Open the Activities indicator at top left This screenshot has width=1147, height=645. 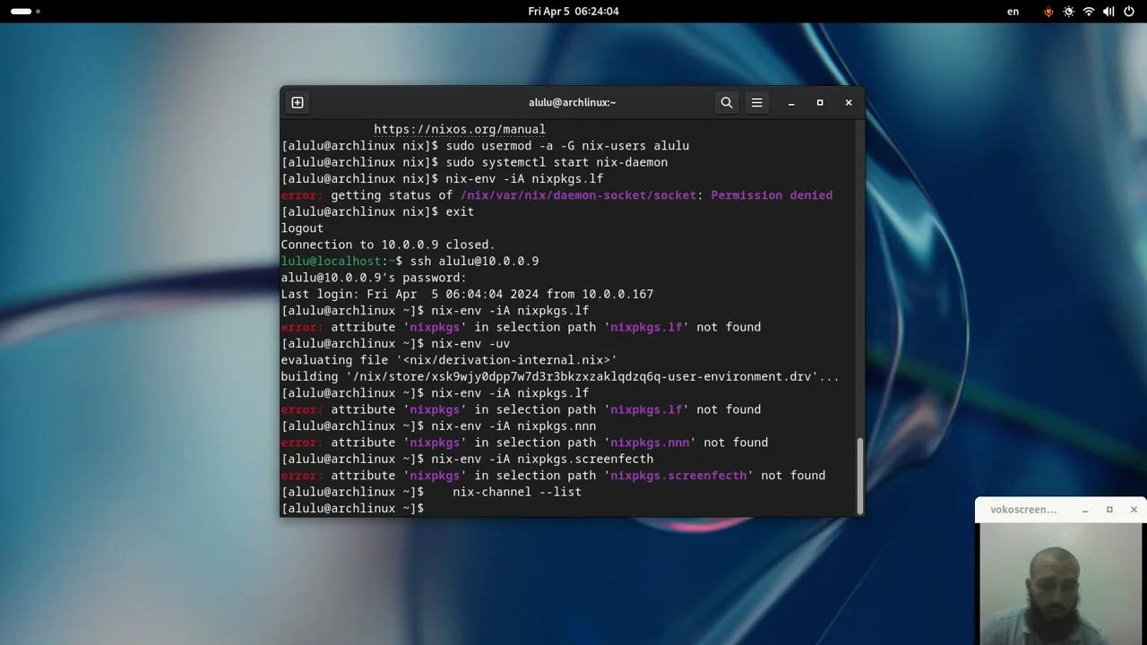pyautogui.click(x=20, y=12)
